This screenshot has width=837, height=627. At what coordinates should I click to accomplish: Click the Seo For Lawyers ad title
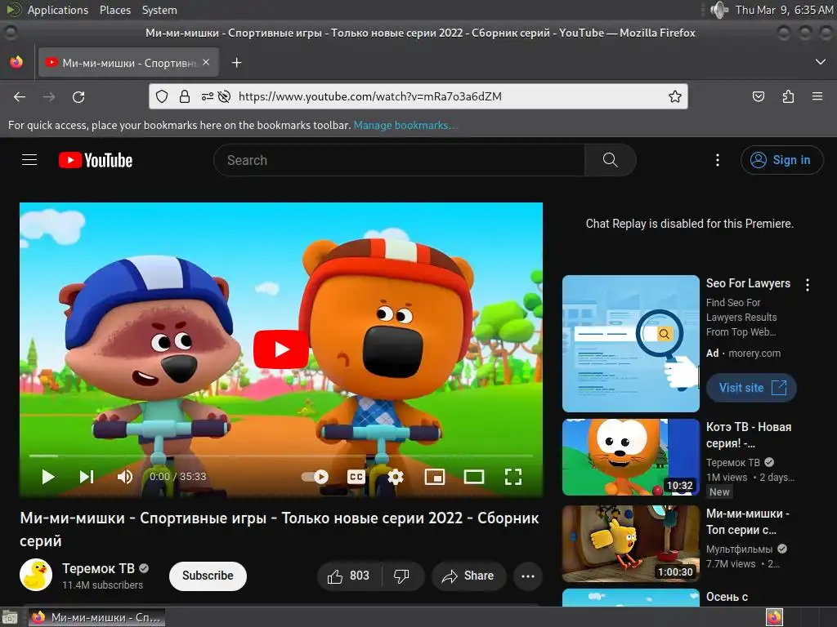(748, 283)
